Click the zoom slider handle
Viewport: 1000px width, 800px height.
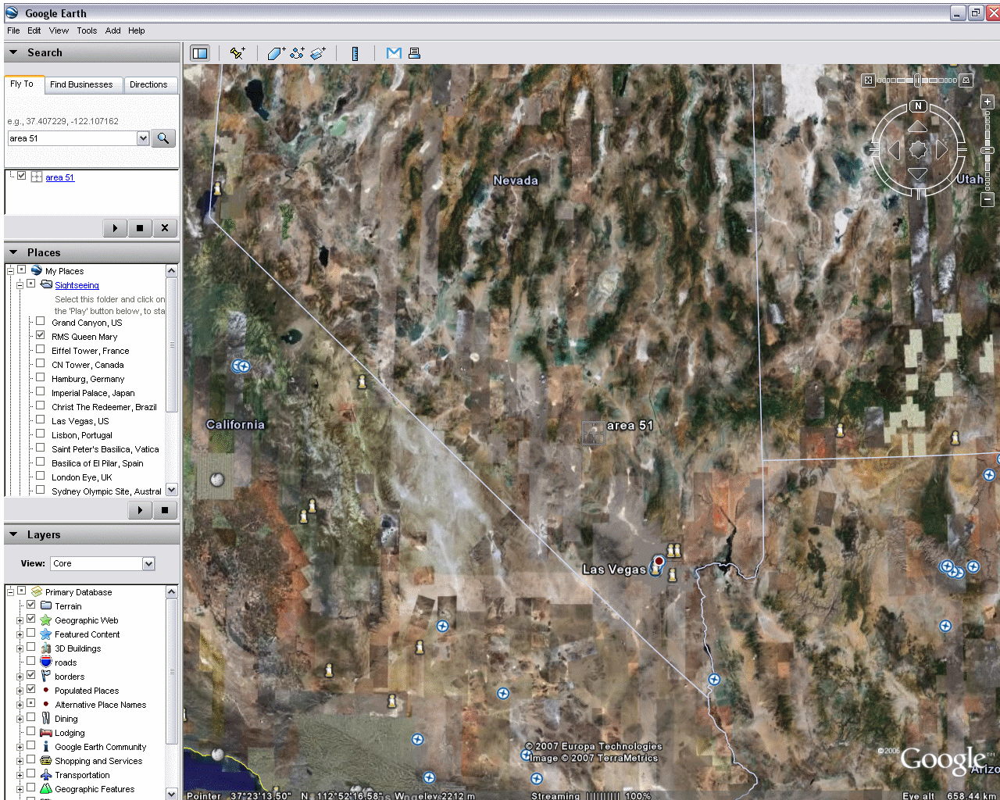pos(987,150)
